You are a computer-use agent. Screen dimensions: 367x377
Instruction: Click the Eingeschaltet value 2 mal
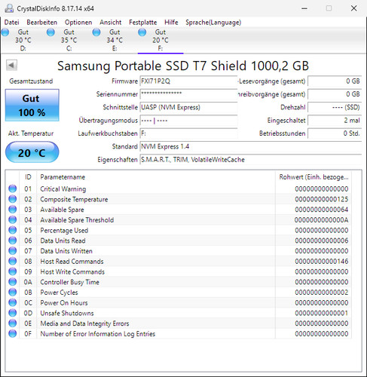[x=335, y=121]
